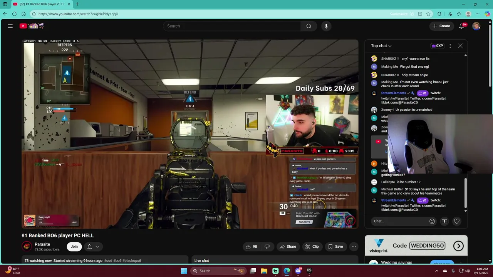Image resolution: width=493 pixels, height=277 pixels.
Task: Click the Windows Start button
Action: pos(184,271)
